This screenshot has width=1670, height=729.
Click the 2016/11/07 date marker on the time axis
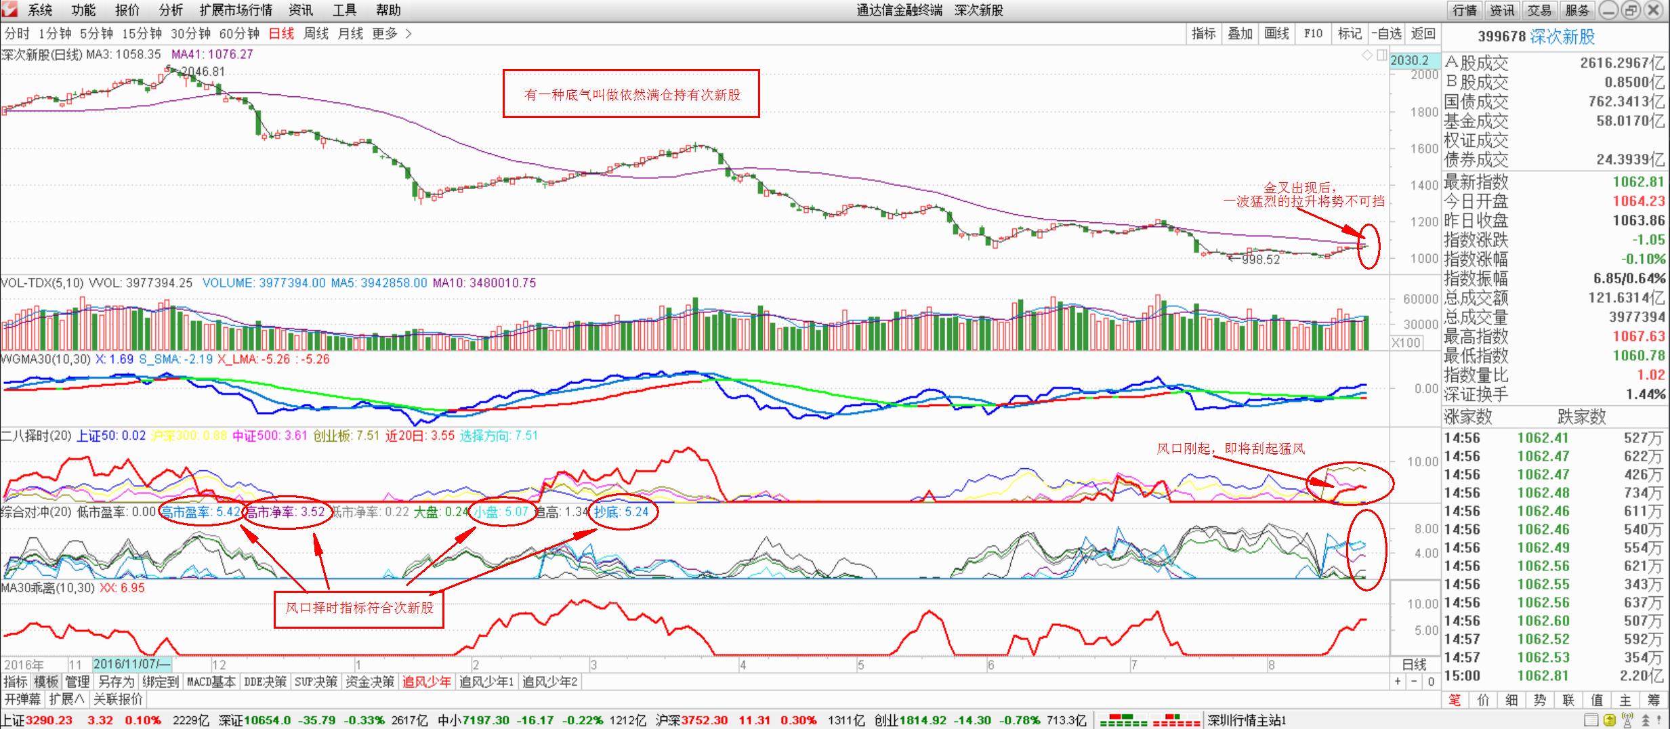click(132, 665)
